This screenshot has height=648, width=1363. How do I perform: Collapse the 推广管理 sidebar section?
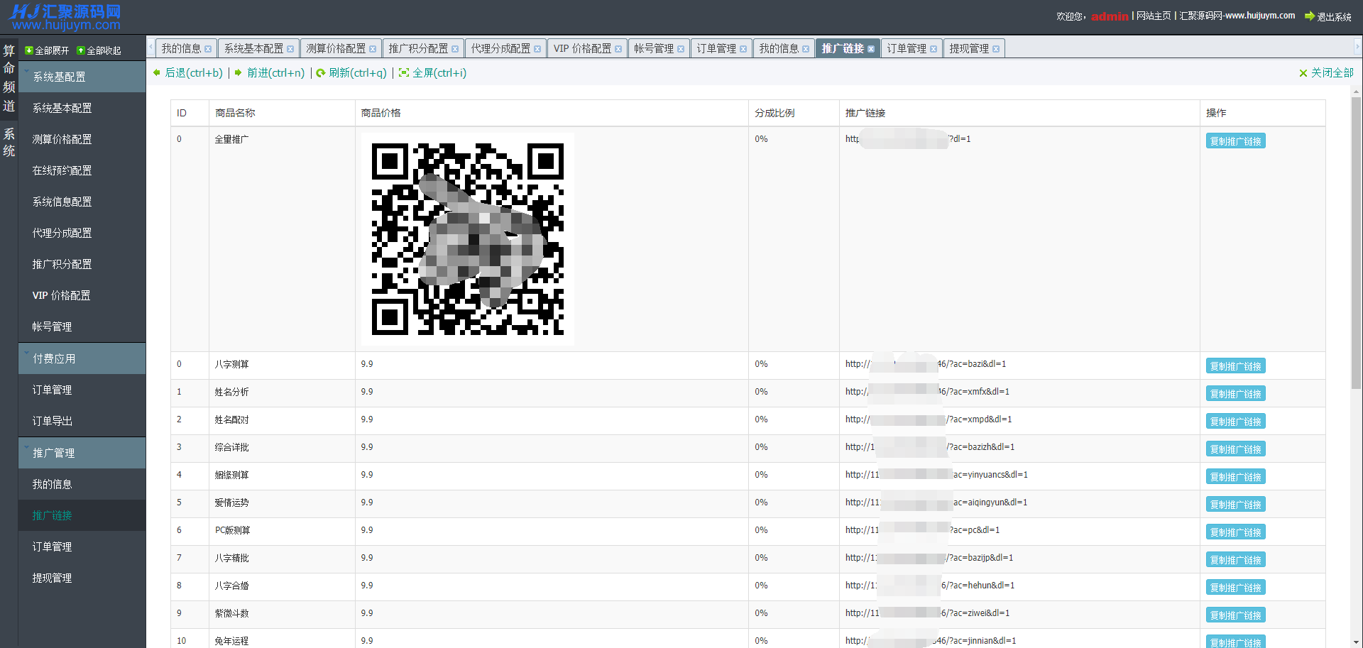tap(82, 453)
